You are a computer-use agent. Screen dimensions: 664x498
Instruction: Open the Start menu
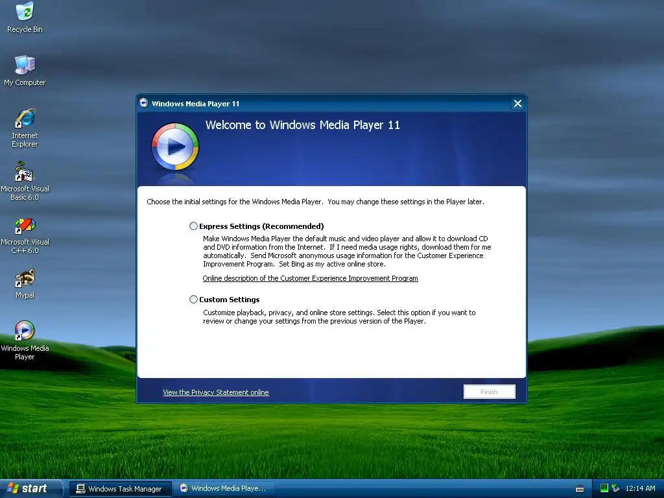pyautogui.click(x=30, y=488)
